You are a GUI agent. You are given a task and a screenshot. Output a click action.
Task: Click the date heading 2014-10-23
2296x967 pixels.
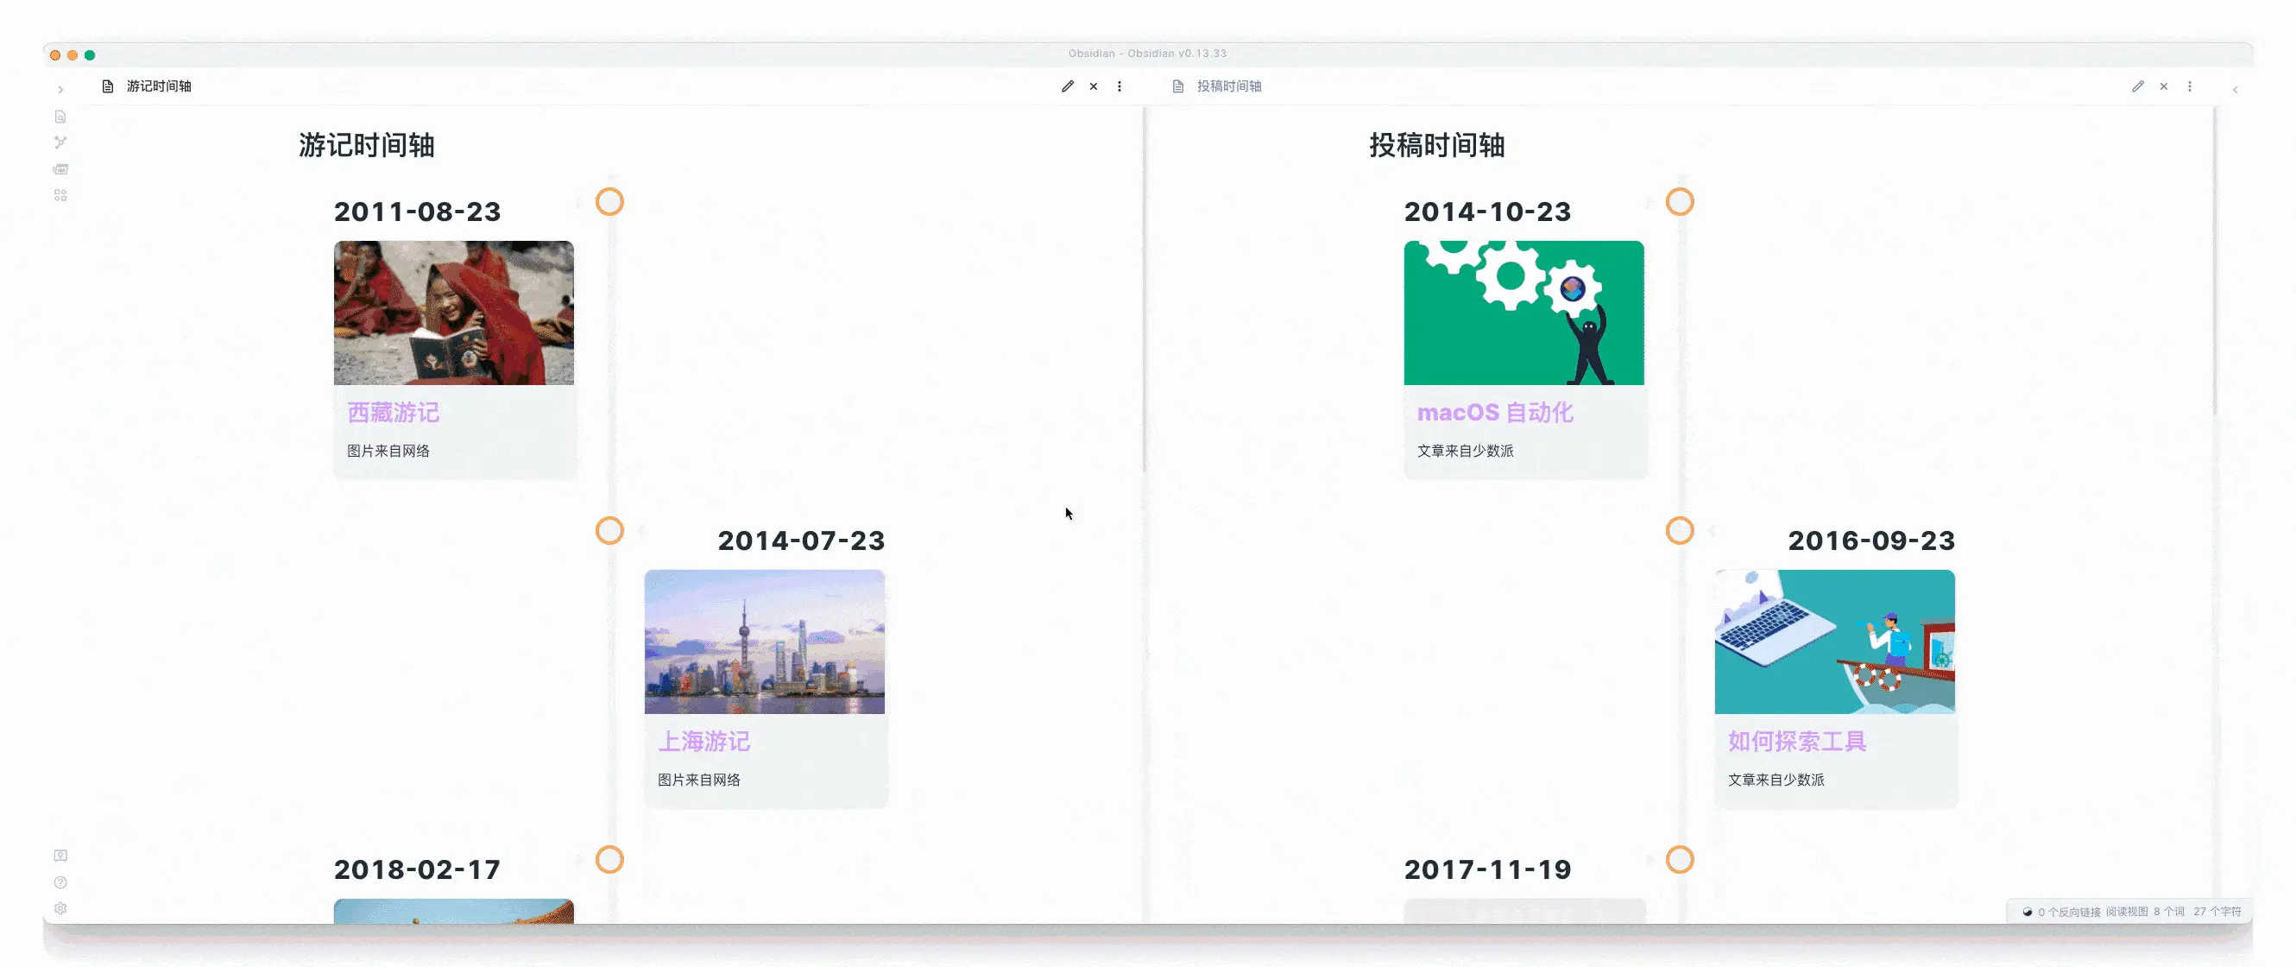1487,212
